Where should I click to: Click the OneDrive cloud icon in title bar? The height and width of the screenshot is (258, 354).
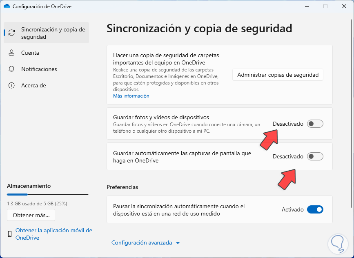(x=7, y=6)
